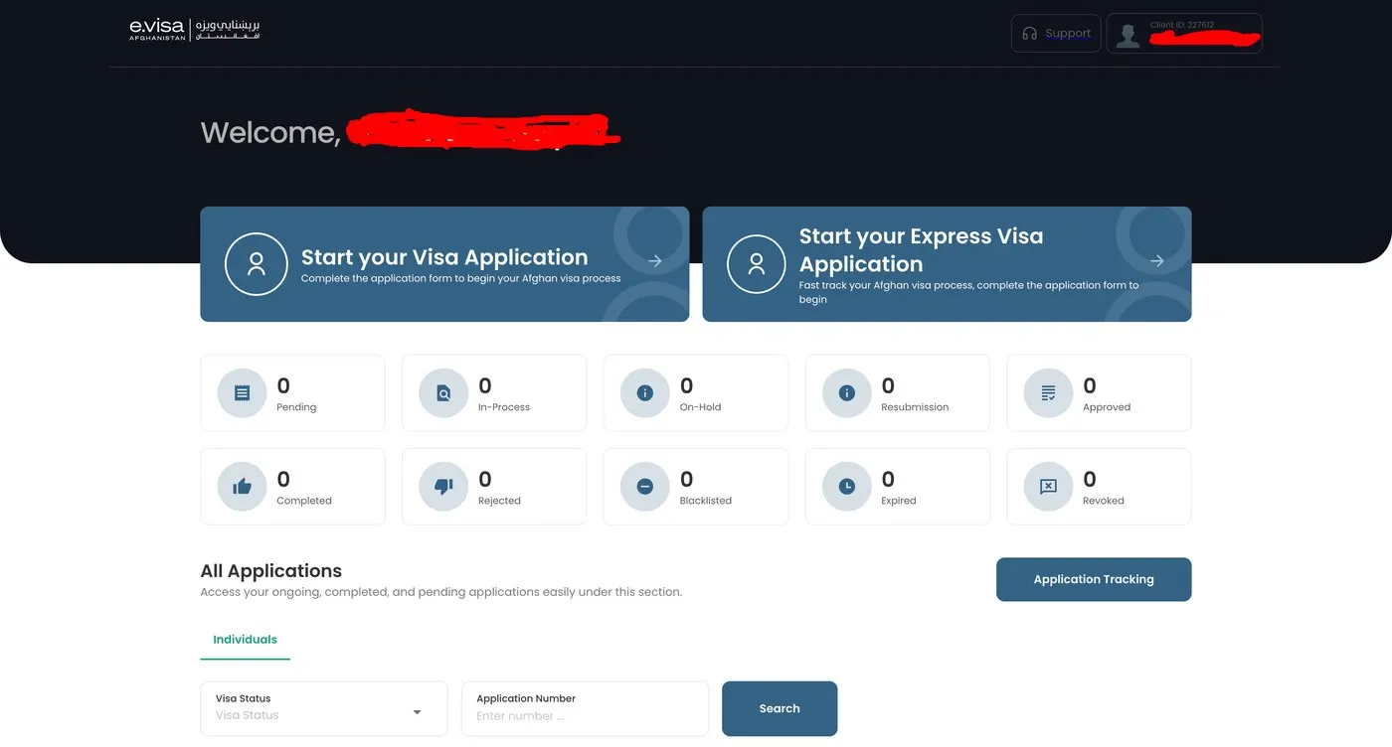
Task: Click the Revoked label
Action: pyautogui.click(x=1104, y=501)
